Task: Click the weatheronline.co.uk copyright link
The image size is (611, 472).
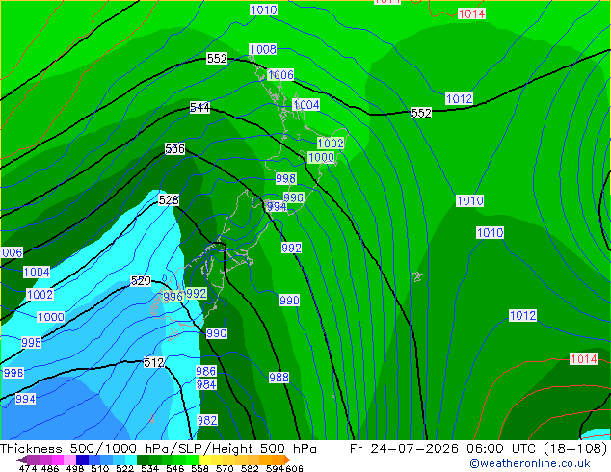Action: (x=529, y=463)
